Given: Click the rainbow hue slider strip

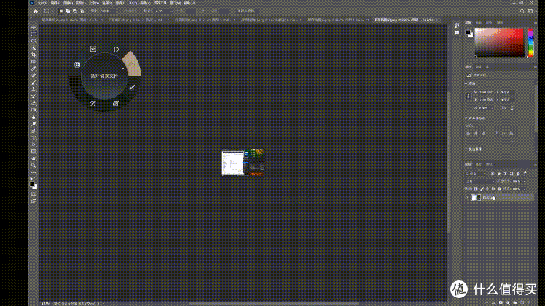Looking at the screenshot, I should point(530,43).
